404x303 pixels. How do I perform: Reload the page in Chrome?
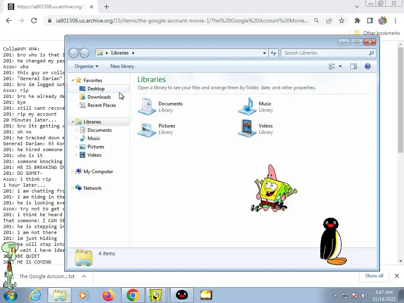point(34,21)
